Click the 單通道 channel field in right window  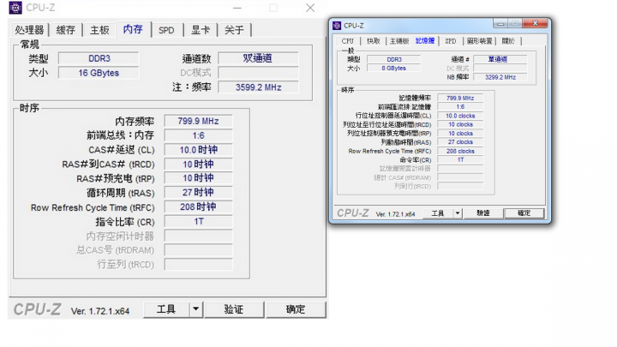500,59
